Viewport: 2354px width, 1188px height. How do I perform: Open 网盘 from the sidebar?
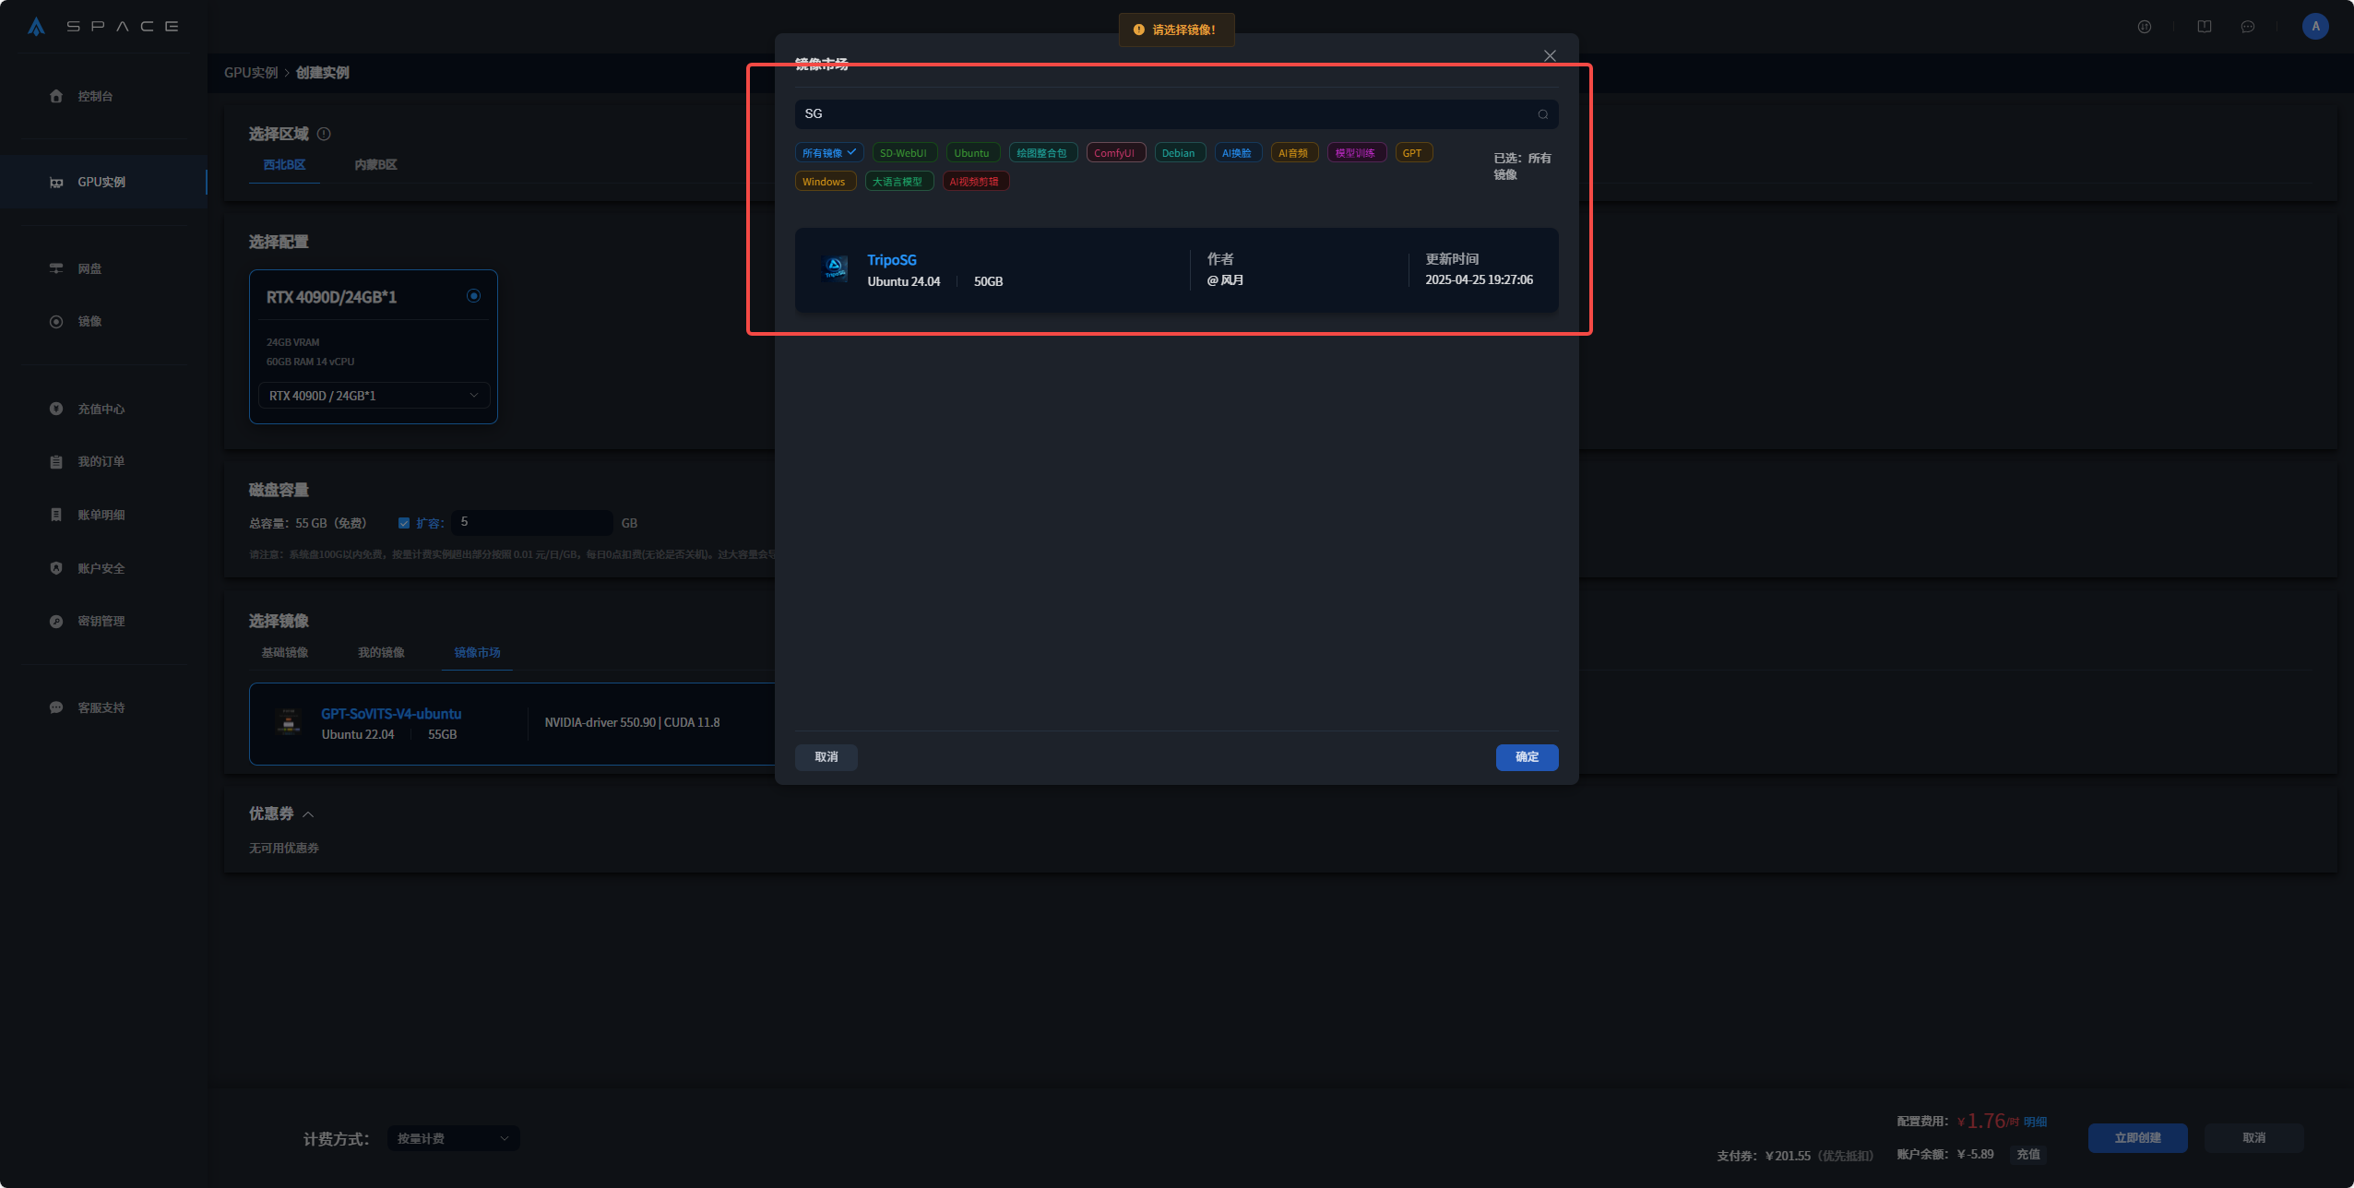click(89, 268)
